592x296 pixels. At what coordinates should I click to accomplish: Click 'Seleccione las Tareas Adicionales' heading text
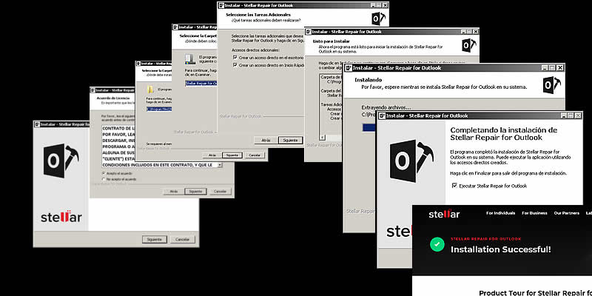[x=258, y=15]
